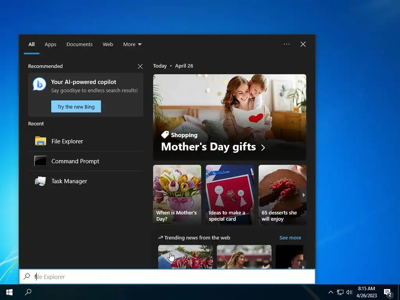The image size is (400, 300).
Task: Click the search input field
Action: (x=167, y=277)
